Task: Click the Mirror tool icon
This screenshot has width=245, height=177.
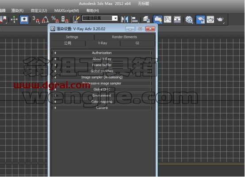Action: (x=125, y=19)
